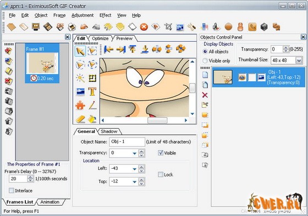
Task: Click the canvas vertical scrollbar thumb
Action: (x=192, y=87)
